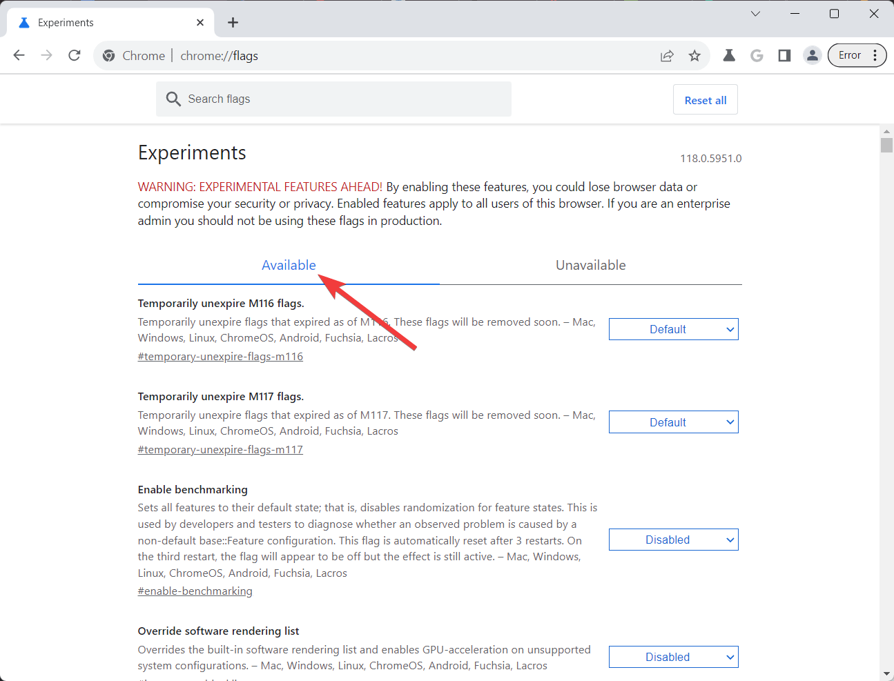Click version number 118.0.5951.0

click(711, 159)
